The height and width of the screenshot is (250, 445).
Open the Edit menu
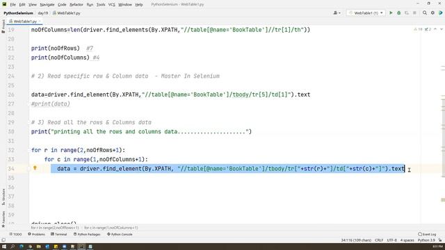pyautogui.click(x=22, y=5)
